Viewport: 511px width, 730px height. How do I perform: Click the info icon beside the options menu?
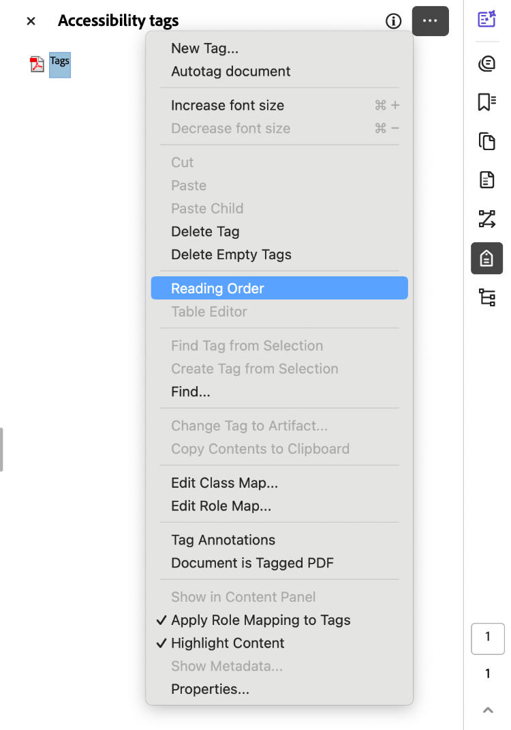393,21
